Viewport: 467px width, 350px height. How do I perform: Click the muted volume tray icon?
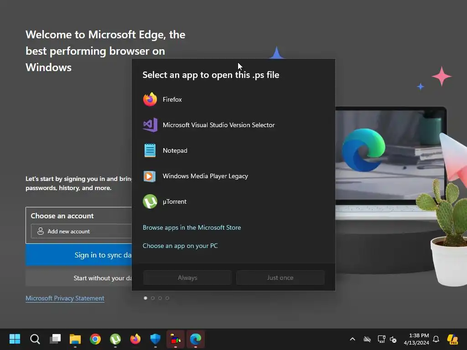point(393,339)
